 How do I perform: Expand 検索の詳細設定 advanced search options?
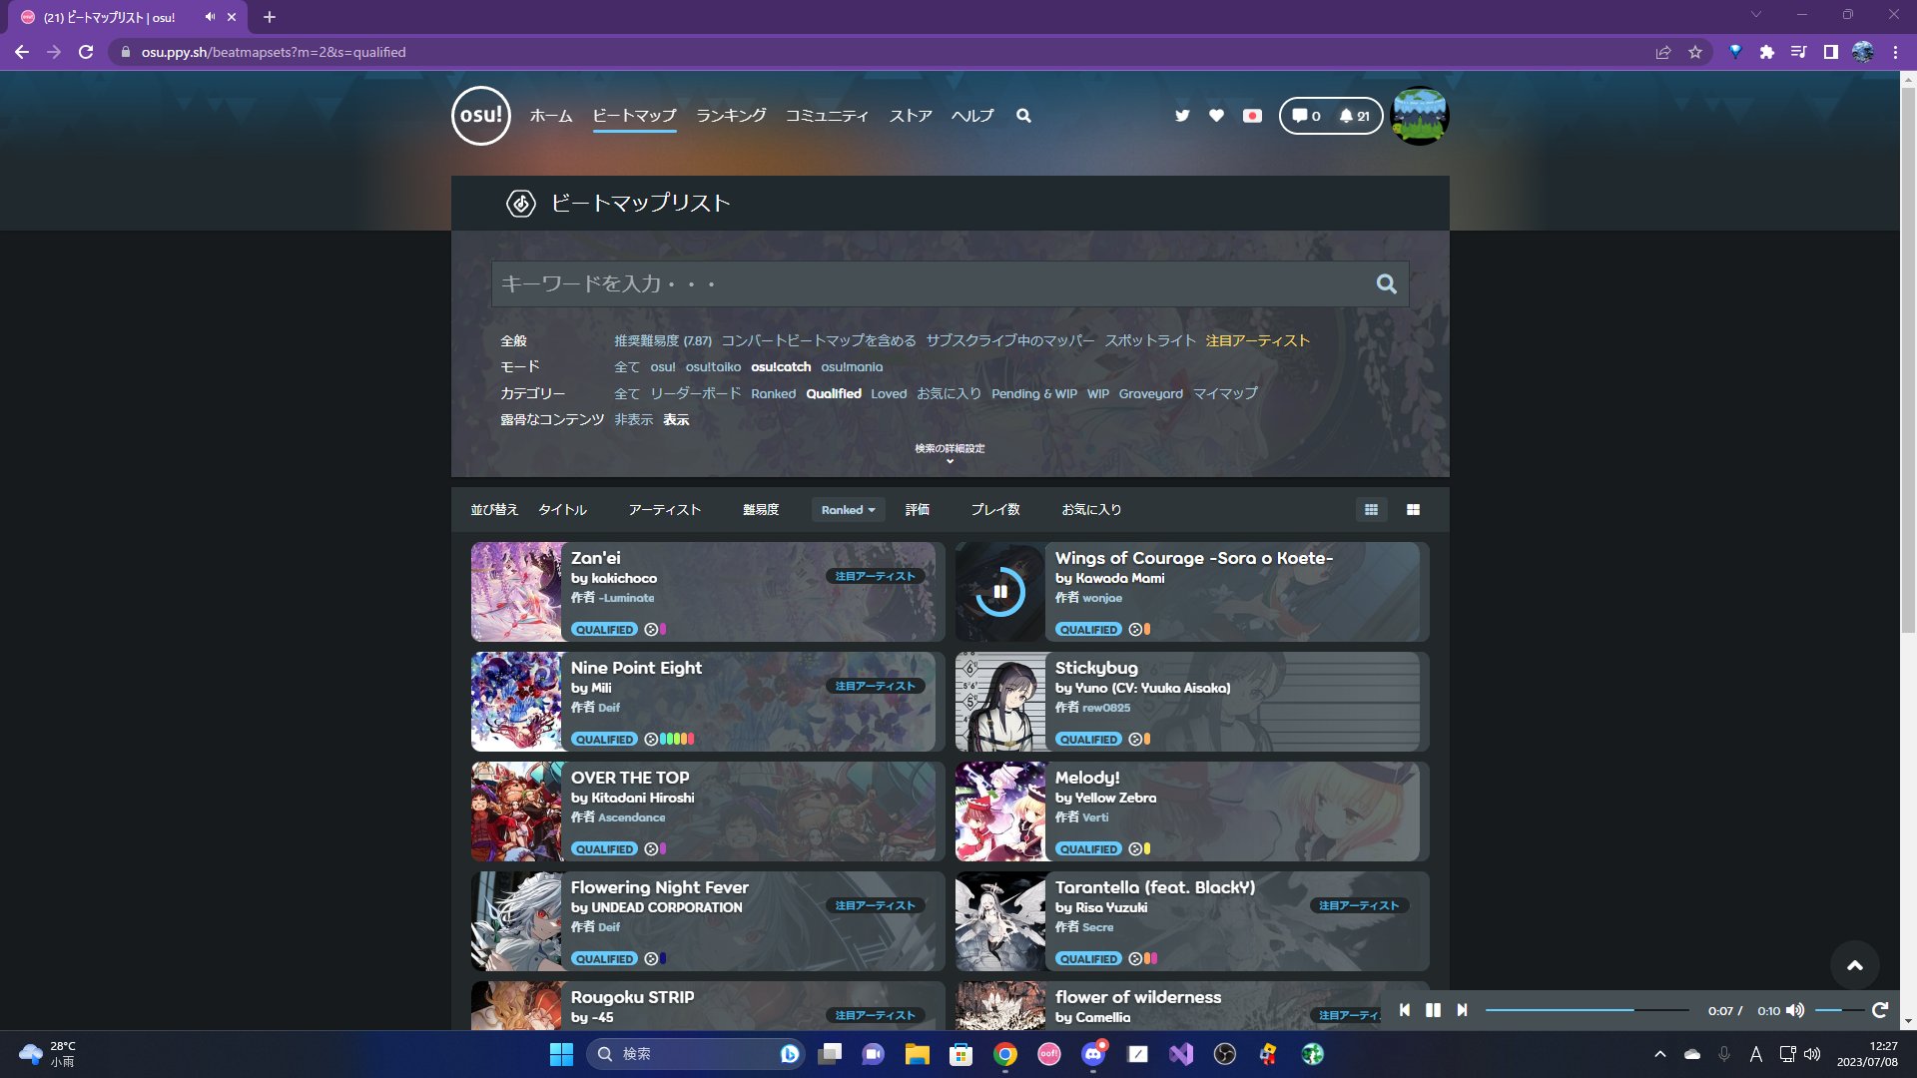950,453
